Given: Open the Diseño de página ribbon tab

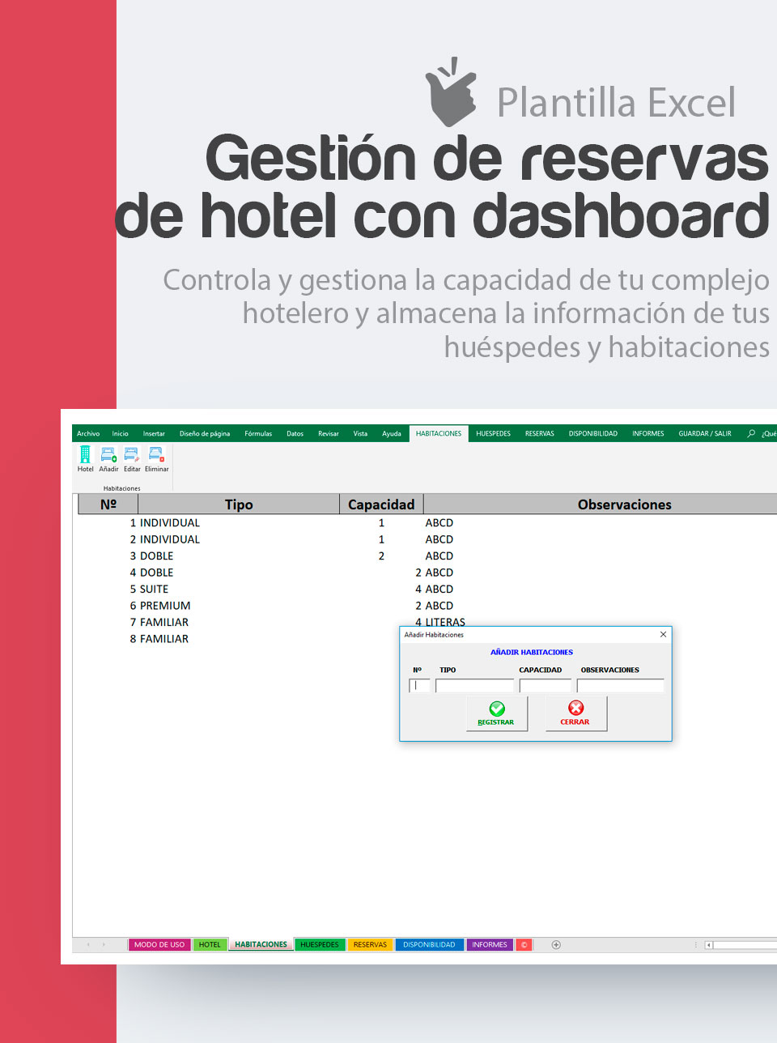Looking at the screenshot, I should point(205,433).
